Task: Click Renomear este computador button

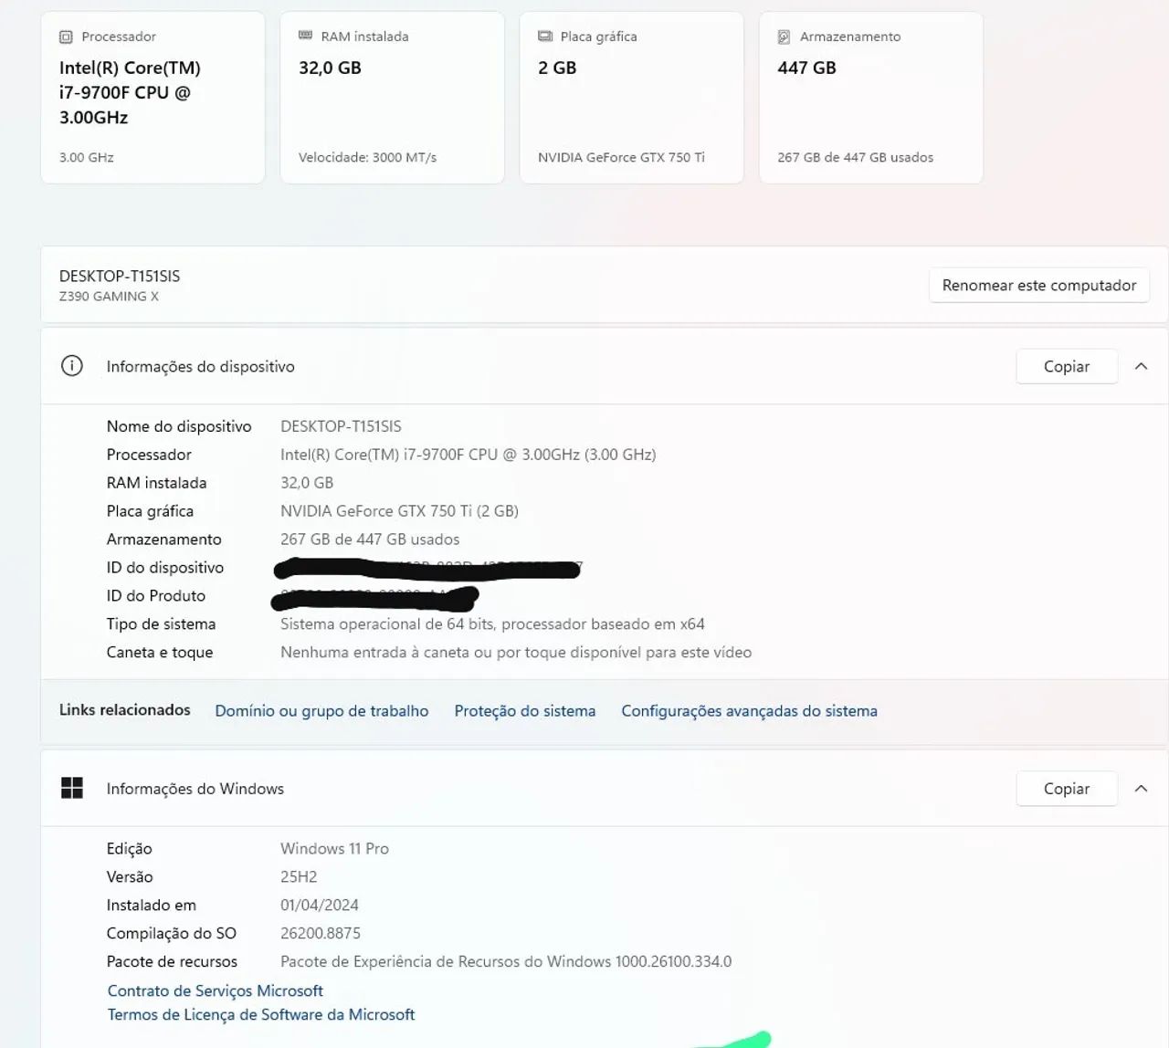Action: tap(1039, 285)
